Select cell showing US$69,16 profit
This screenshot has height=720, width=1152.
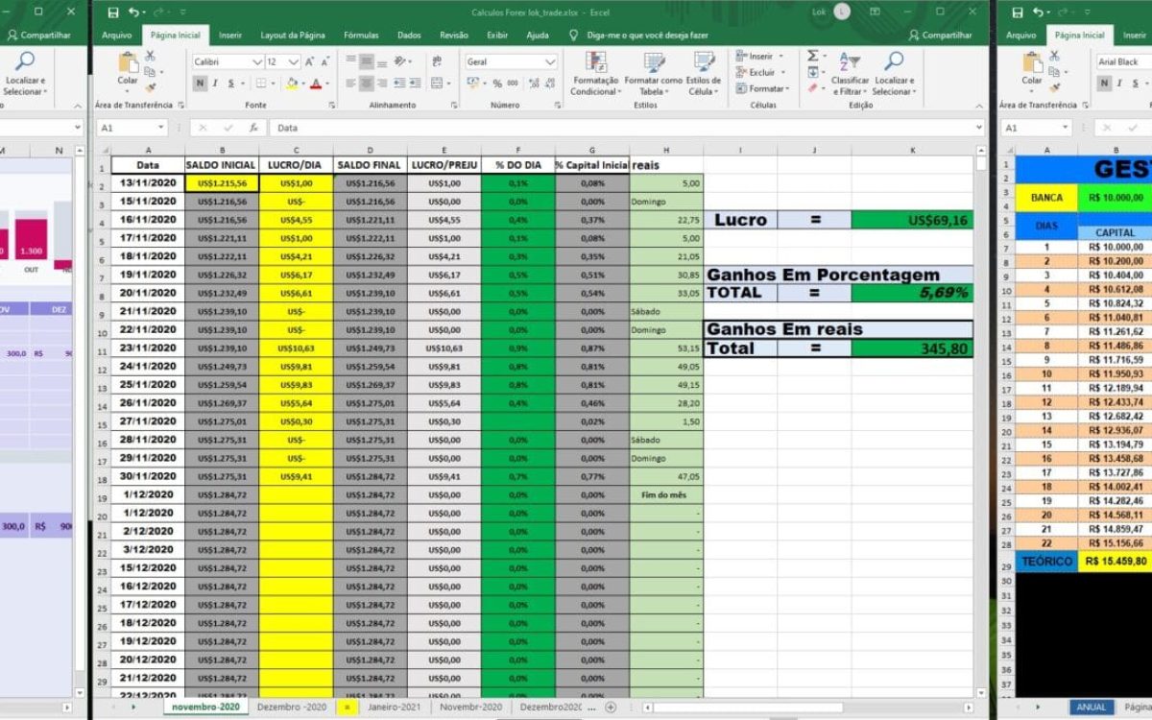tap(912, 220)
